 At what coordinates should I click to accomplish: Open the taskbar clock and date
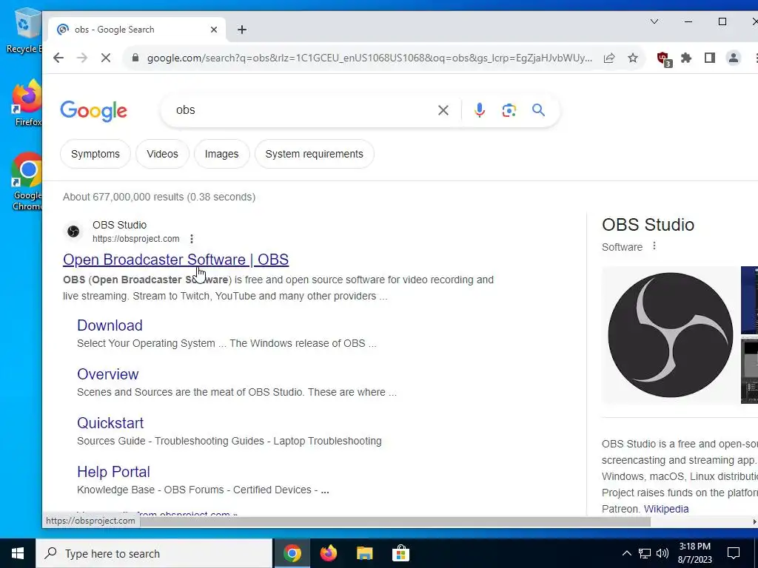coord(694,553)
